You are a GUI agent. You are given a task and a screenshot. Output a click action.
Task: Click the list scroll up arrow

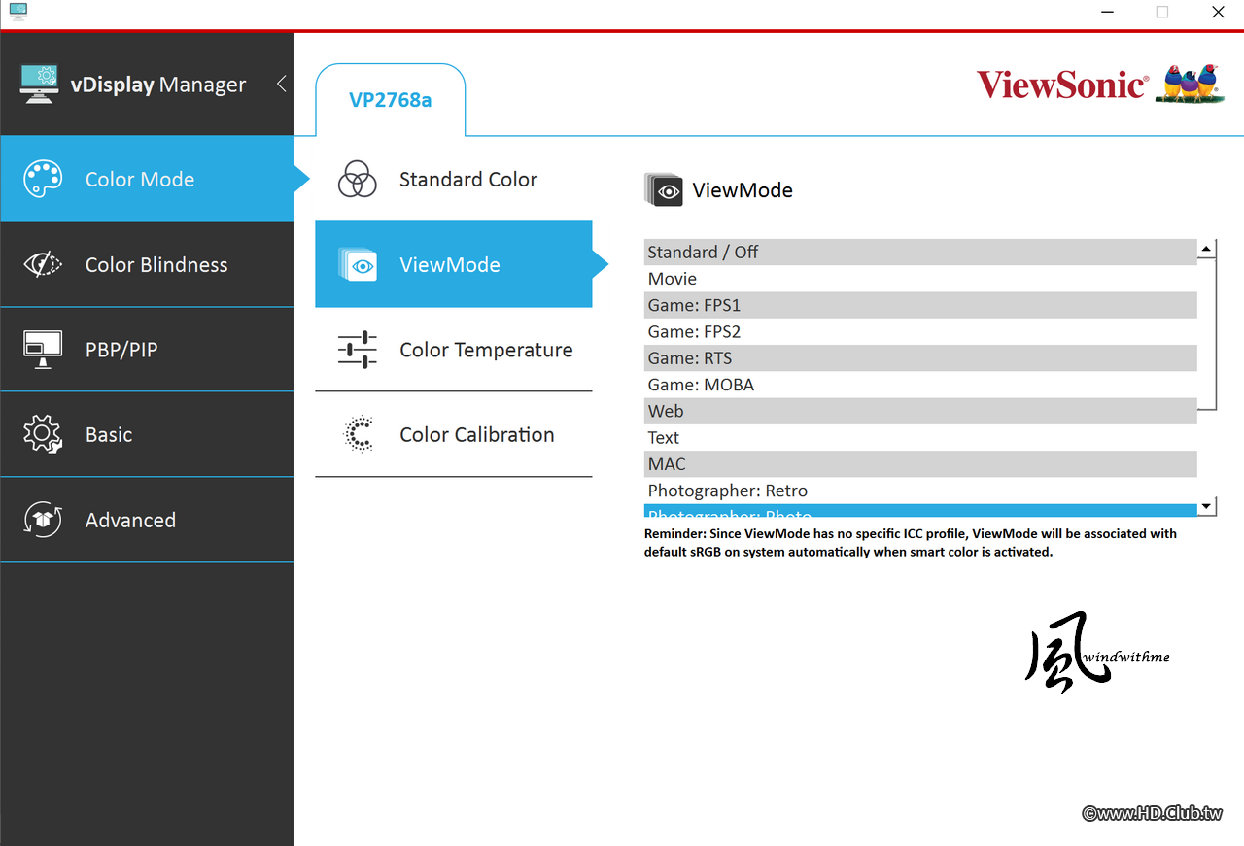1207,249
